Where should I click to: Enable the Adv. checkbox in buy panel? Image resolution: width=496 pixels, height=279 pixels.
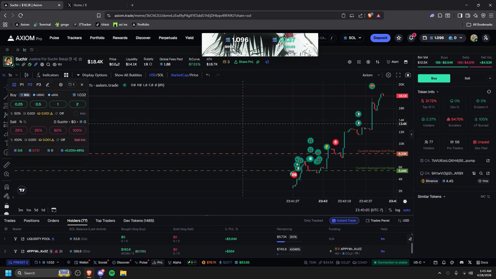(76, 113)
